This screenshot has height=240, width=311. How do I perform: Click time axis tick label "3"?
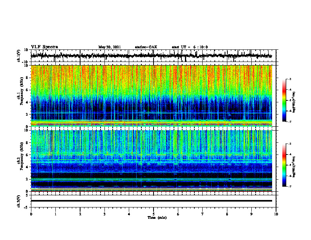point(104,214)
